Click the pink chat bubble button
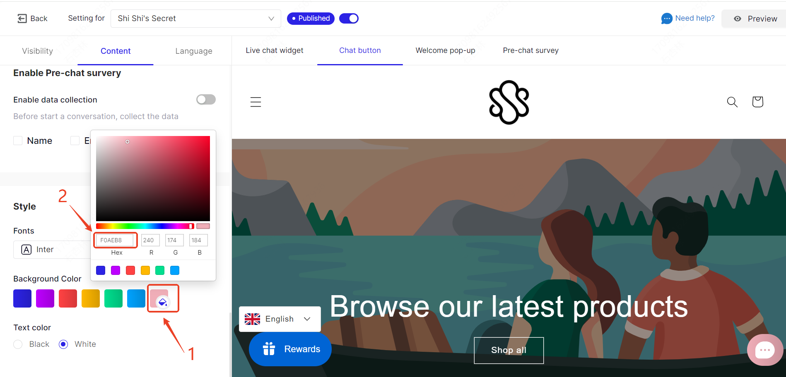786x377 pixels. 764,350
